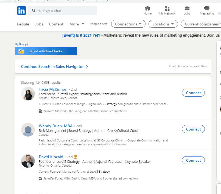Click David Kincaid's profile photo
The height and width of the screenshot is (194, 221).
pos(28,161)
